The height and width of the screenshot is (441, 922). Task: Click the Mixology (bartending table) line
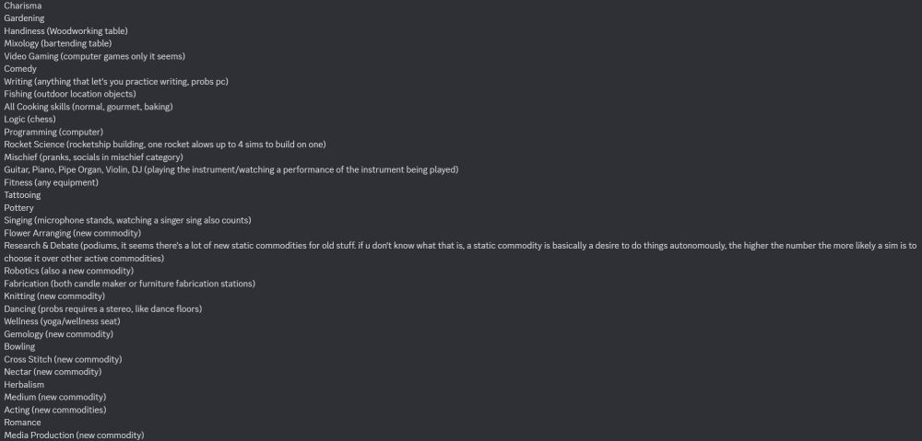(57, 43)
